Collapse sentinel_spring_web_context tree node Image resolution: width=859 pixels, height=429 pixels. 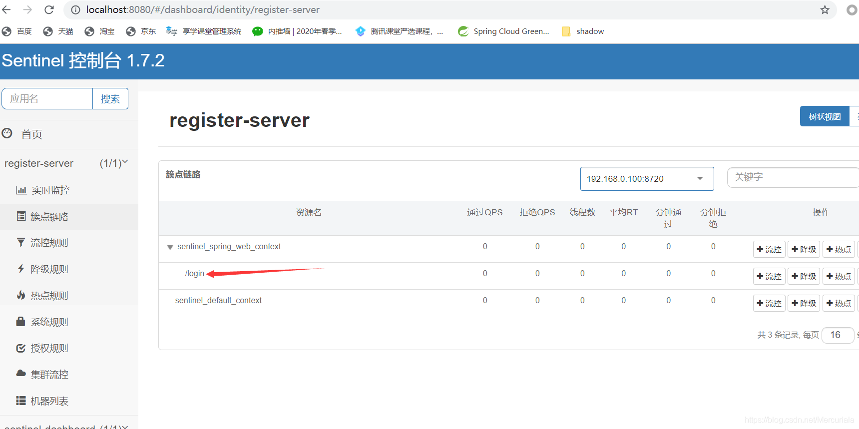[x=170, y=247]
